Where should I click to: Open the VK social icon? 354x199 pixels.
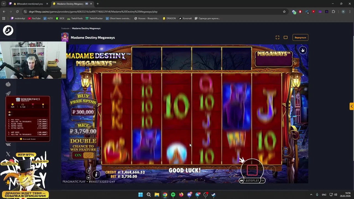[x=8, y=144]
